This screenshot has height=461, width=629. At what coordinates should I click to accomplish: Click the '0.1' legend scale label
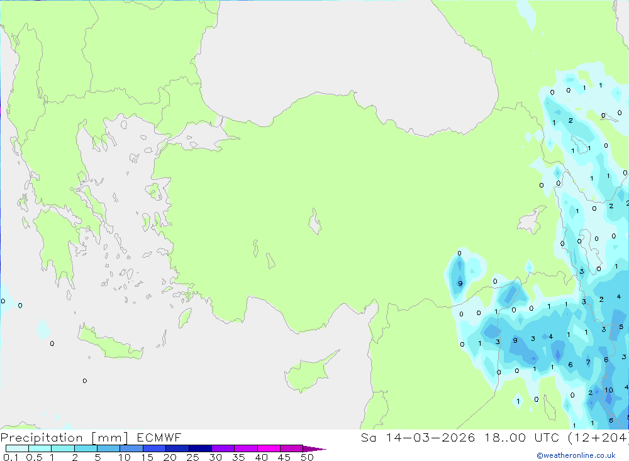tap(11, 457)
